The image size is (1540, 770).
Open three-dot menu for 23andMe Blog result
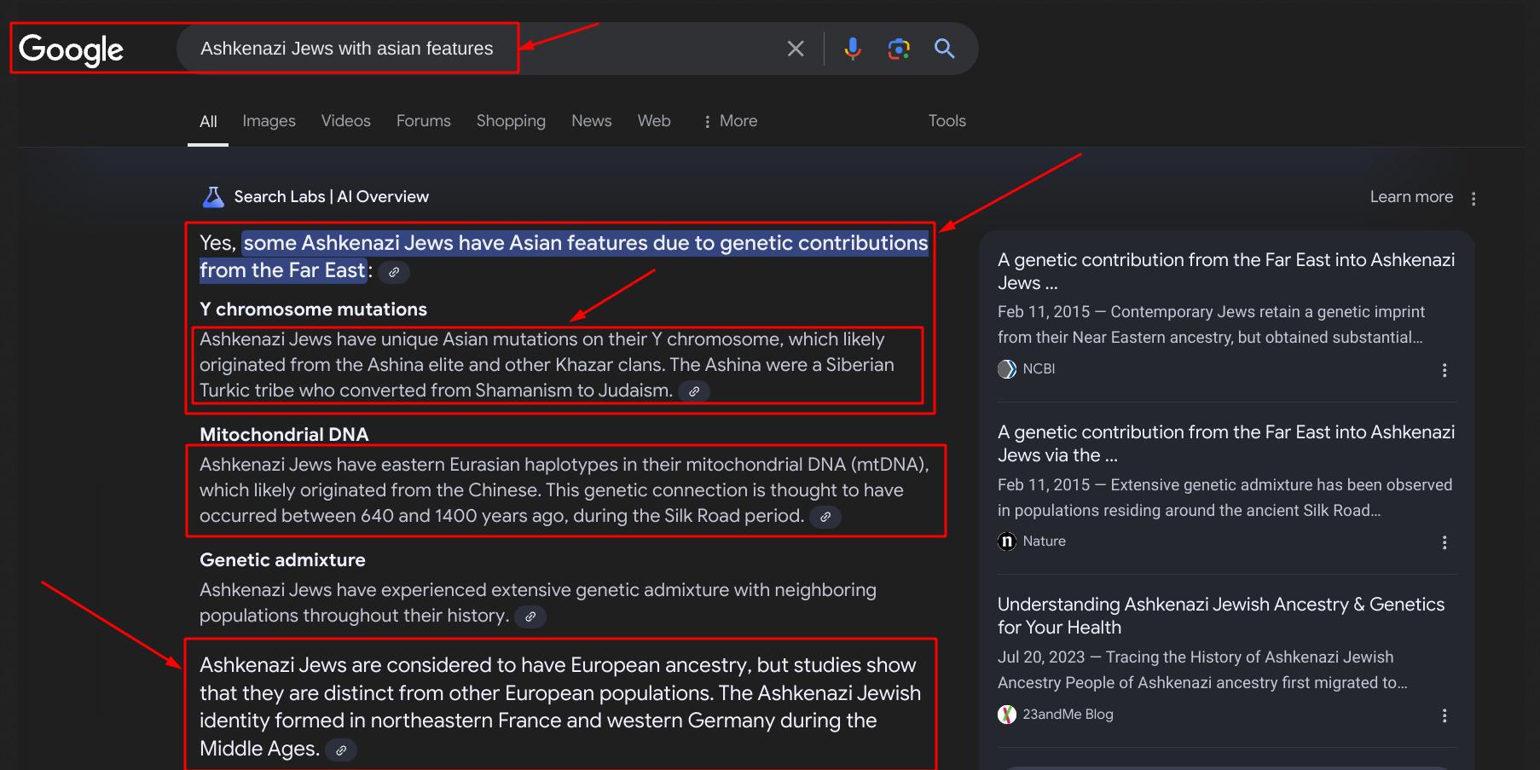pyautogui.click(x=1444, y=715)
